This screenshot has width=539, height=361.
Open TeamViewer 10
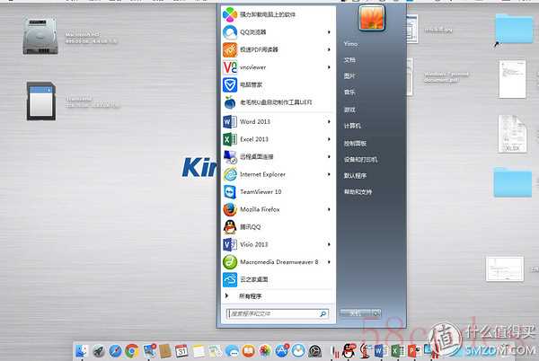pyautogui.click(x=260, y=191)
